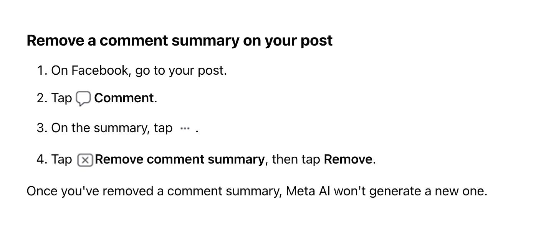This screenshot has height=226, width=536.
Task: Click the speech bubble Comment icon
Action: tap(83, 99)
